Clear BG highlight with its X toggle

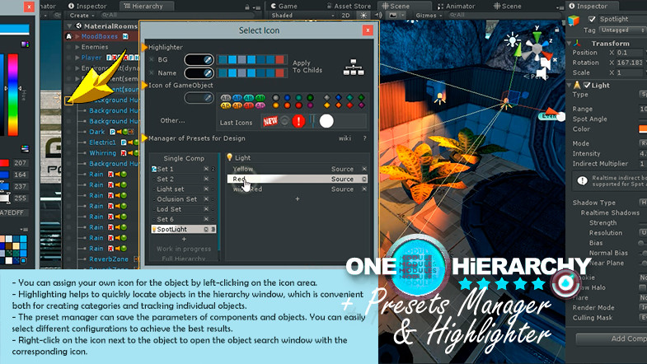coord(152,60)
